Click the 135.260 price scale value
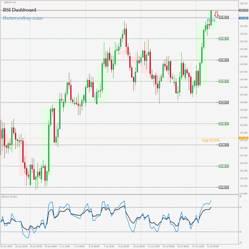Image resolution: width=249 pixels, height=249 pixels. (244, 49)
